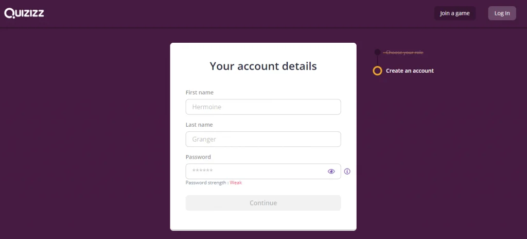Click the completed Choose your role step dot

(x=377, y=53)
